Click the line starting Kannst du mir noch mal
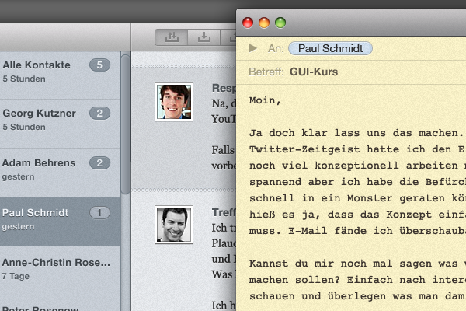This screenshot has width=466, height=311. pyautogui.click(x=357, y=264)
